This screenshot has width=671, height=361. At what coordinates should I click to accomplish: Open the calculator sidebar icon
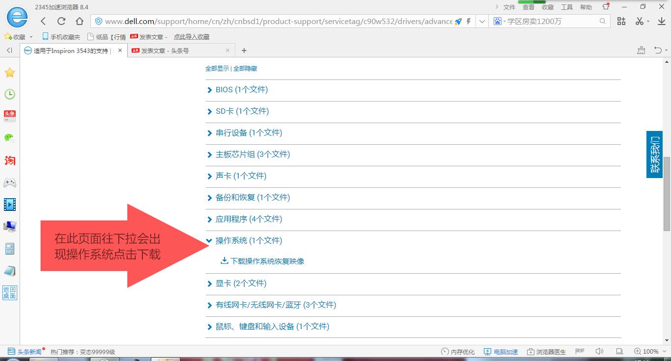tap(10, 248)
